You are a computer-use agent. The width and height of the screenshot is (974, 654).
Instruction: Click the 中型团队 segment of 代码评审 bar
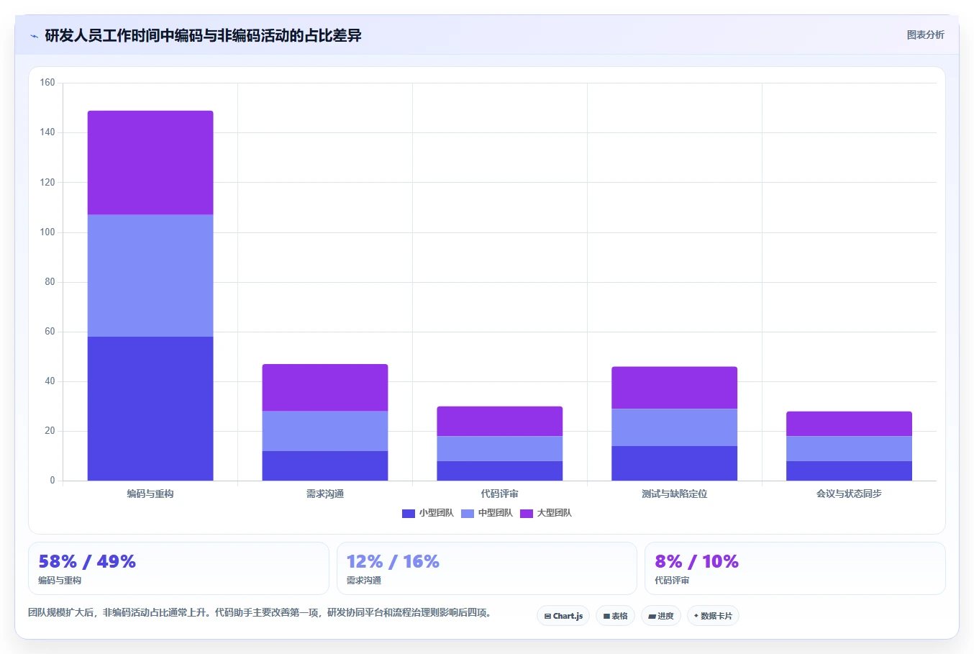click(500, 448)
